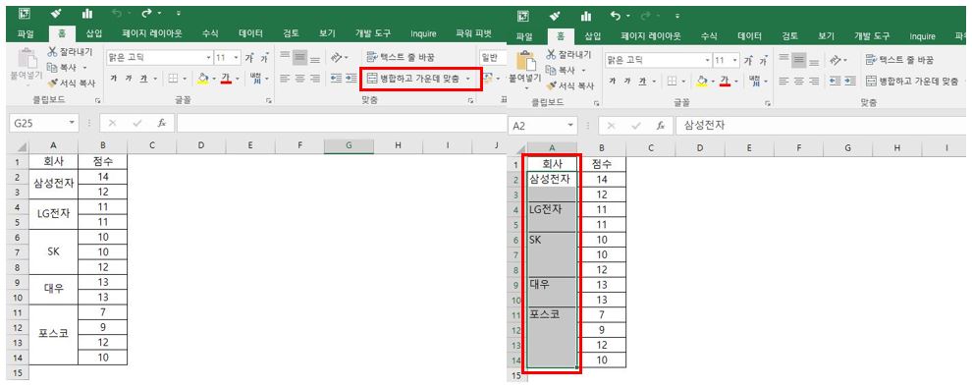This screenshot has height=388, width=972.
Task: Apply yellow fill color in the left window
Action: (x=202, y=79)
